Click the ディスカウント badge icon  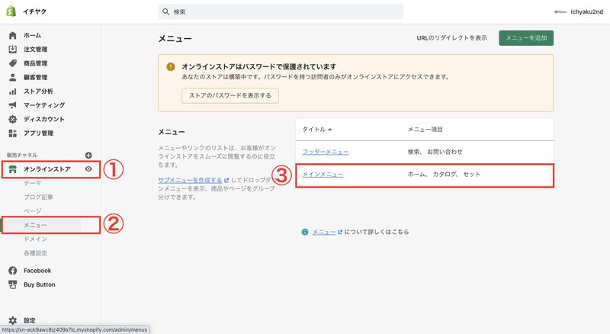point(13,119)
